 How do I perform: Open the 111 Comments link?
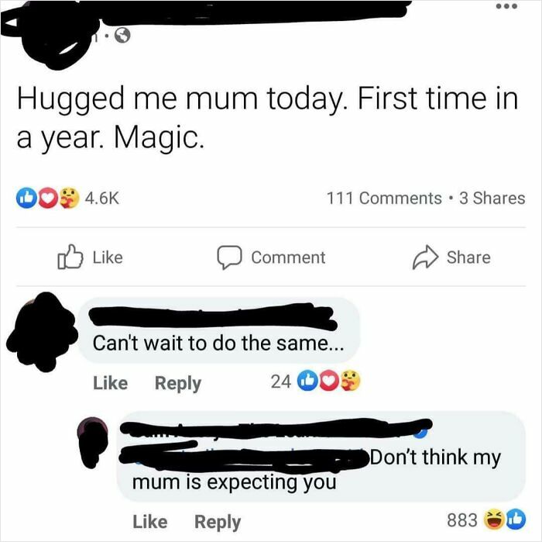tap(383, 199)
